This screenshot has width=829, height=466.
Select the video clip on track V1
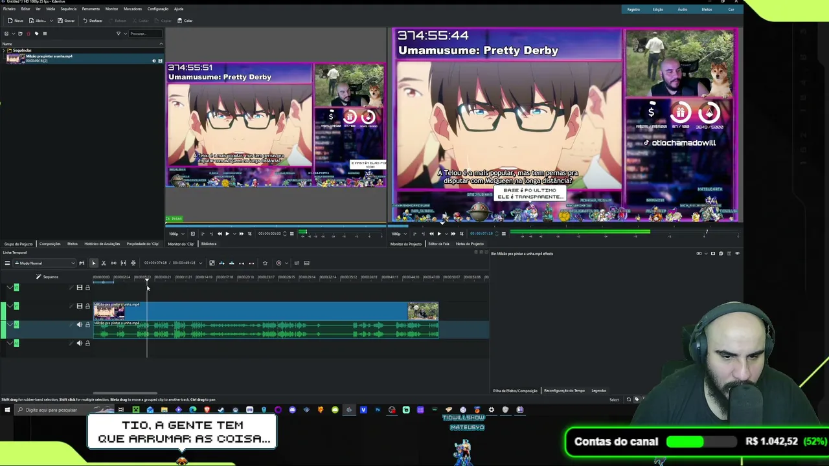pos(266,311)
